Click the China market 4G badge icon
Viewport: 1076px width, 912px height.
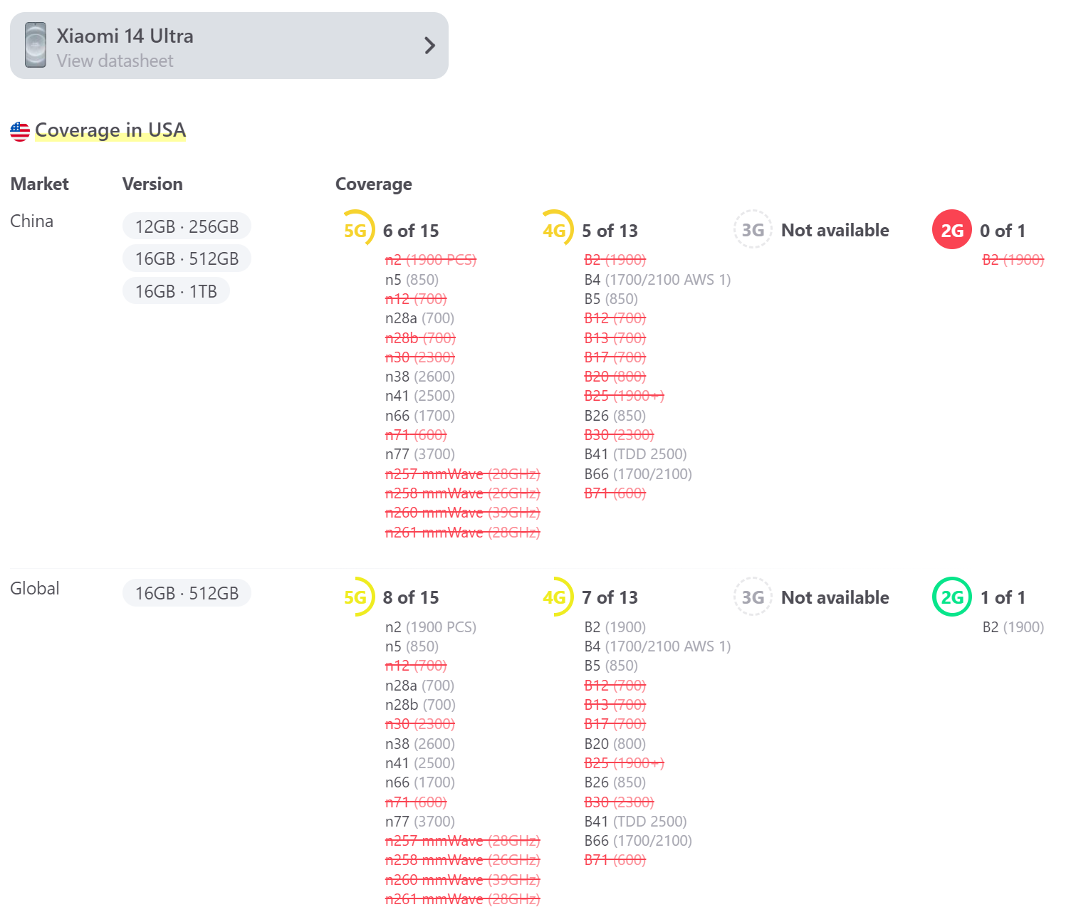[x=555, y=230]
